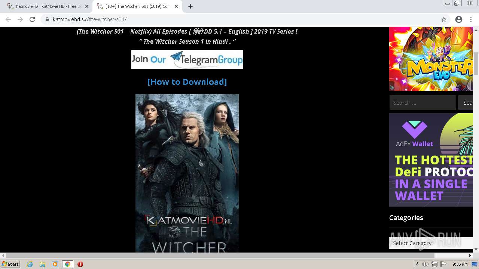
Task: Go back using browser back arrow
Action: tap(8, 19)
